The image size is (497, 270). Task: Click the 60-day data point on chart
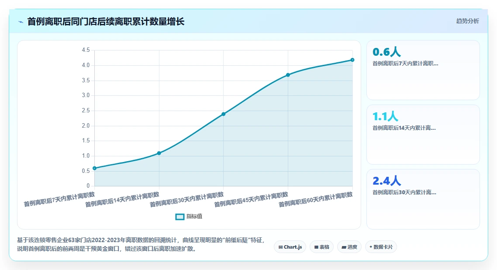click(x=352, y=60)
